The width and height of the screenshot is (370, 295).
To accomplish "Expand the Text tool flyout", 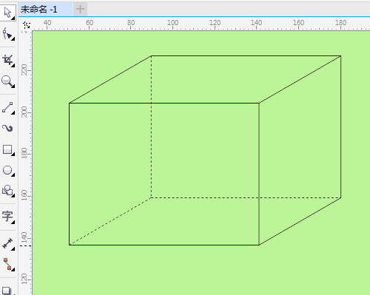I will tap(13, 223).
